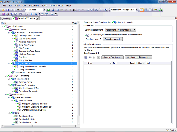This screenshot has height=132, width=177.
Task: Click the expand all plus icon
Action: [x=88, y=10]
